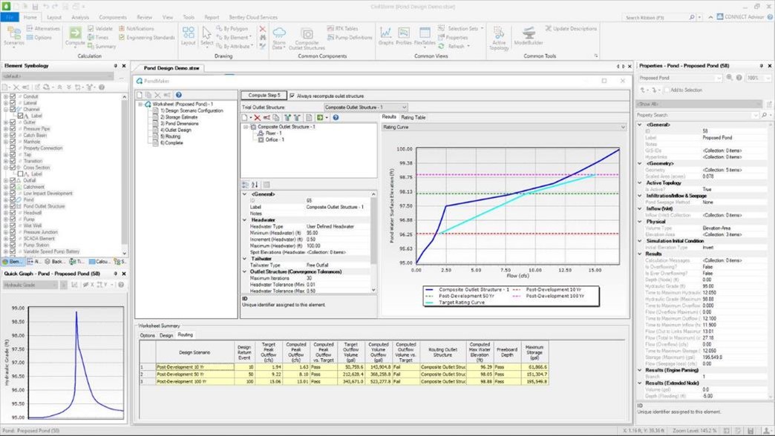This screenshot has width=775, height=436.
Task: Open the Analysis ribbon tab
Action: (80, 16)
